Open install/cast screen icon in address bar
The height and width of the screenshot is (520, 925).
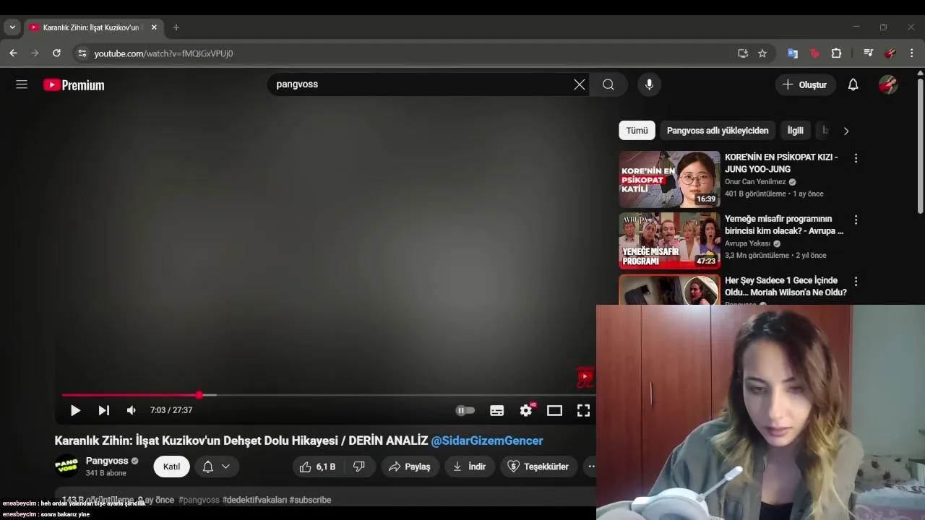(742, 53)
